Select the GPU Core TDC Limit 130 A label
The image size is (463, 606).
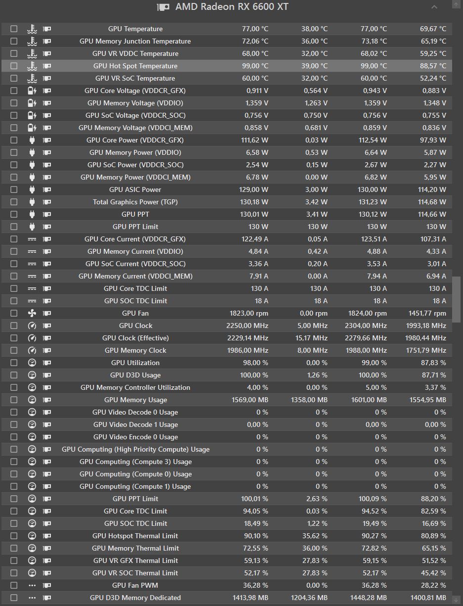click(135, 288)
